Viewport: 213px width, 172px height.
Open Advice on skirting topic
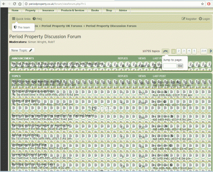click(x=25, y=135)
